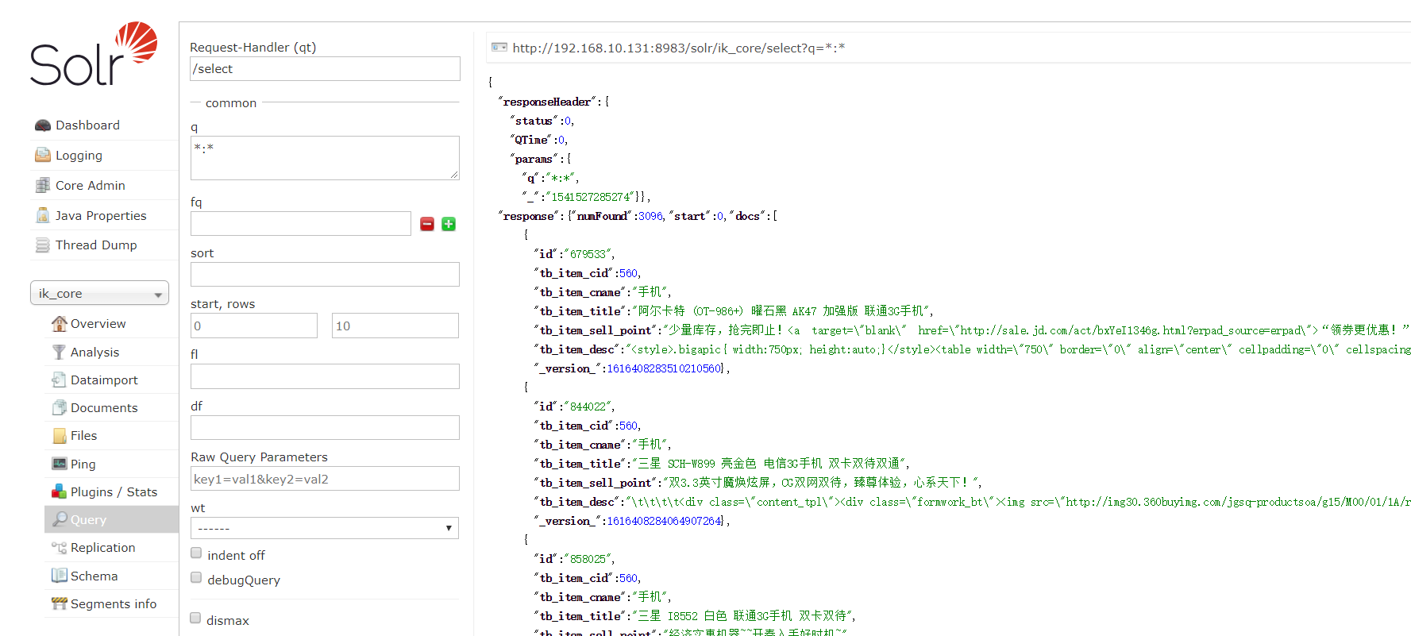Click in the fq input field

301,223
